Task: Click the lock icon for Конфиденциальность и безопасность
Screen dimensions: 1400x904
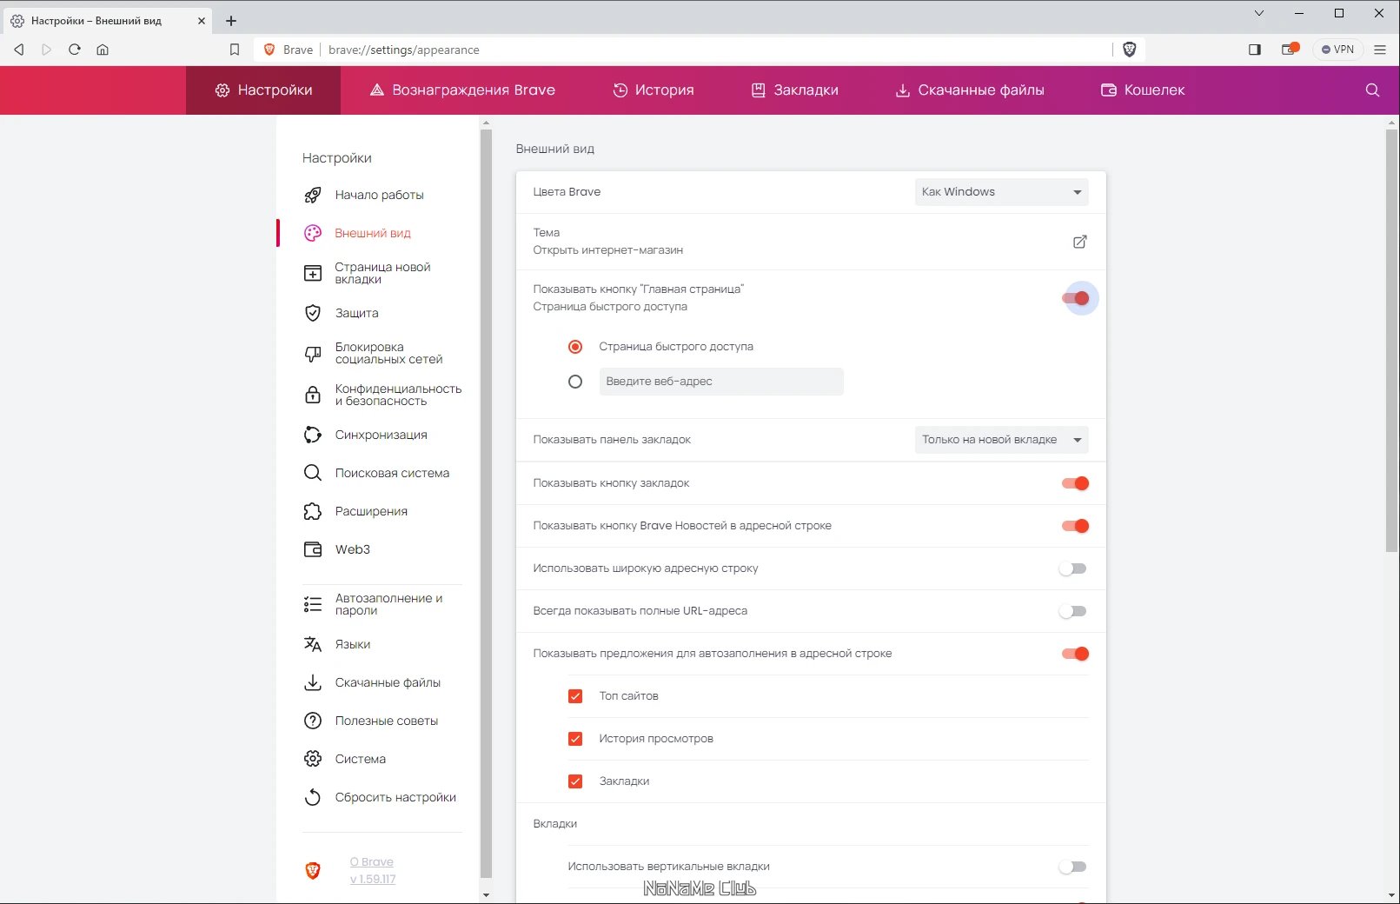Action: click(x=313, y=395)
